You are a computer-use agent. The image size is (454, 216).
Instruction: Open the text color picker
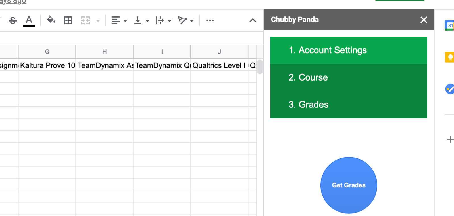(x=29, y=20)
